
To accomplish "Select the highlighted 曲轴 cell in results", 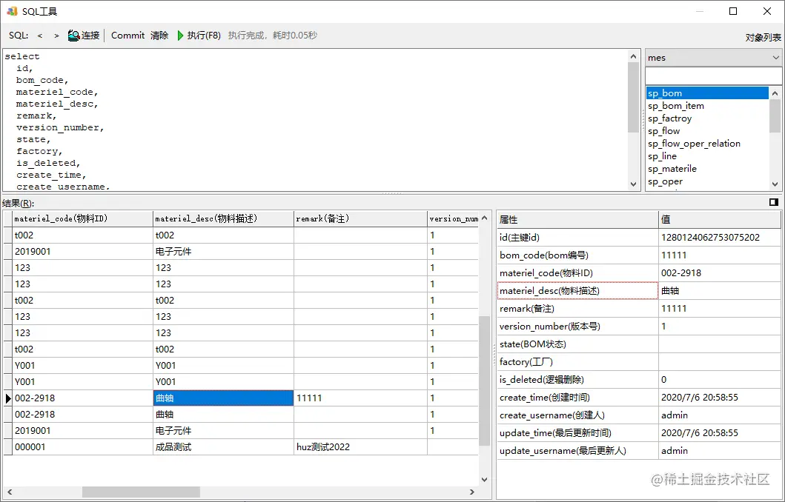I will (223, 398).
